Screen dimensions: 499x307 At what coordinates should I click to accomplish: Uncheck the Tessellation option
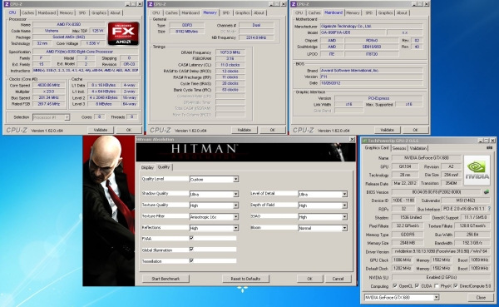point(191,260)
